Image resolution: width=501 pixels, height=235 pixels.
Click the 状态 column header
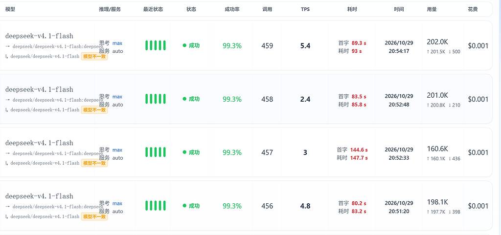point(191,9)
